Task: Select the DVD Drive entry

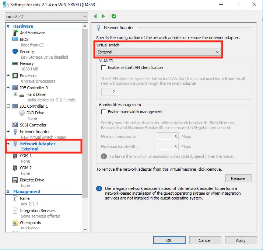Action: (x=35, y=113)
